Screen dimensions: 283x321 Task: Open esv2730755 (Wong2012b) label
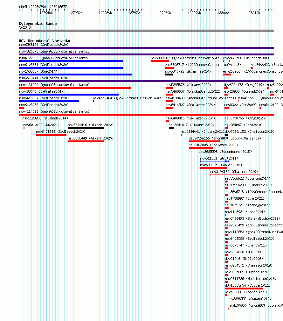[x=245, y=118]
